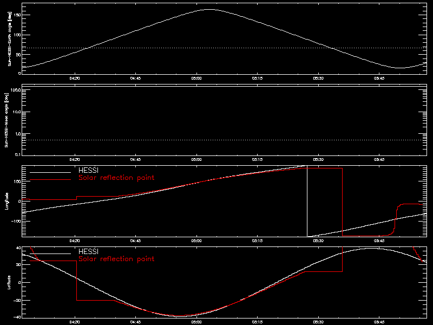Click the '100' tick on Longitude axis
The height and width of the screenshot is (325, 433).
(x=17, y=181)
